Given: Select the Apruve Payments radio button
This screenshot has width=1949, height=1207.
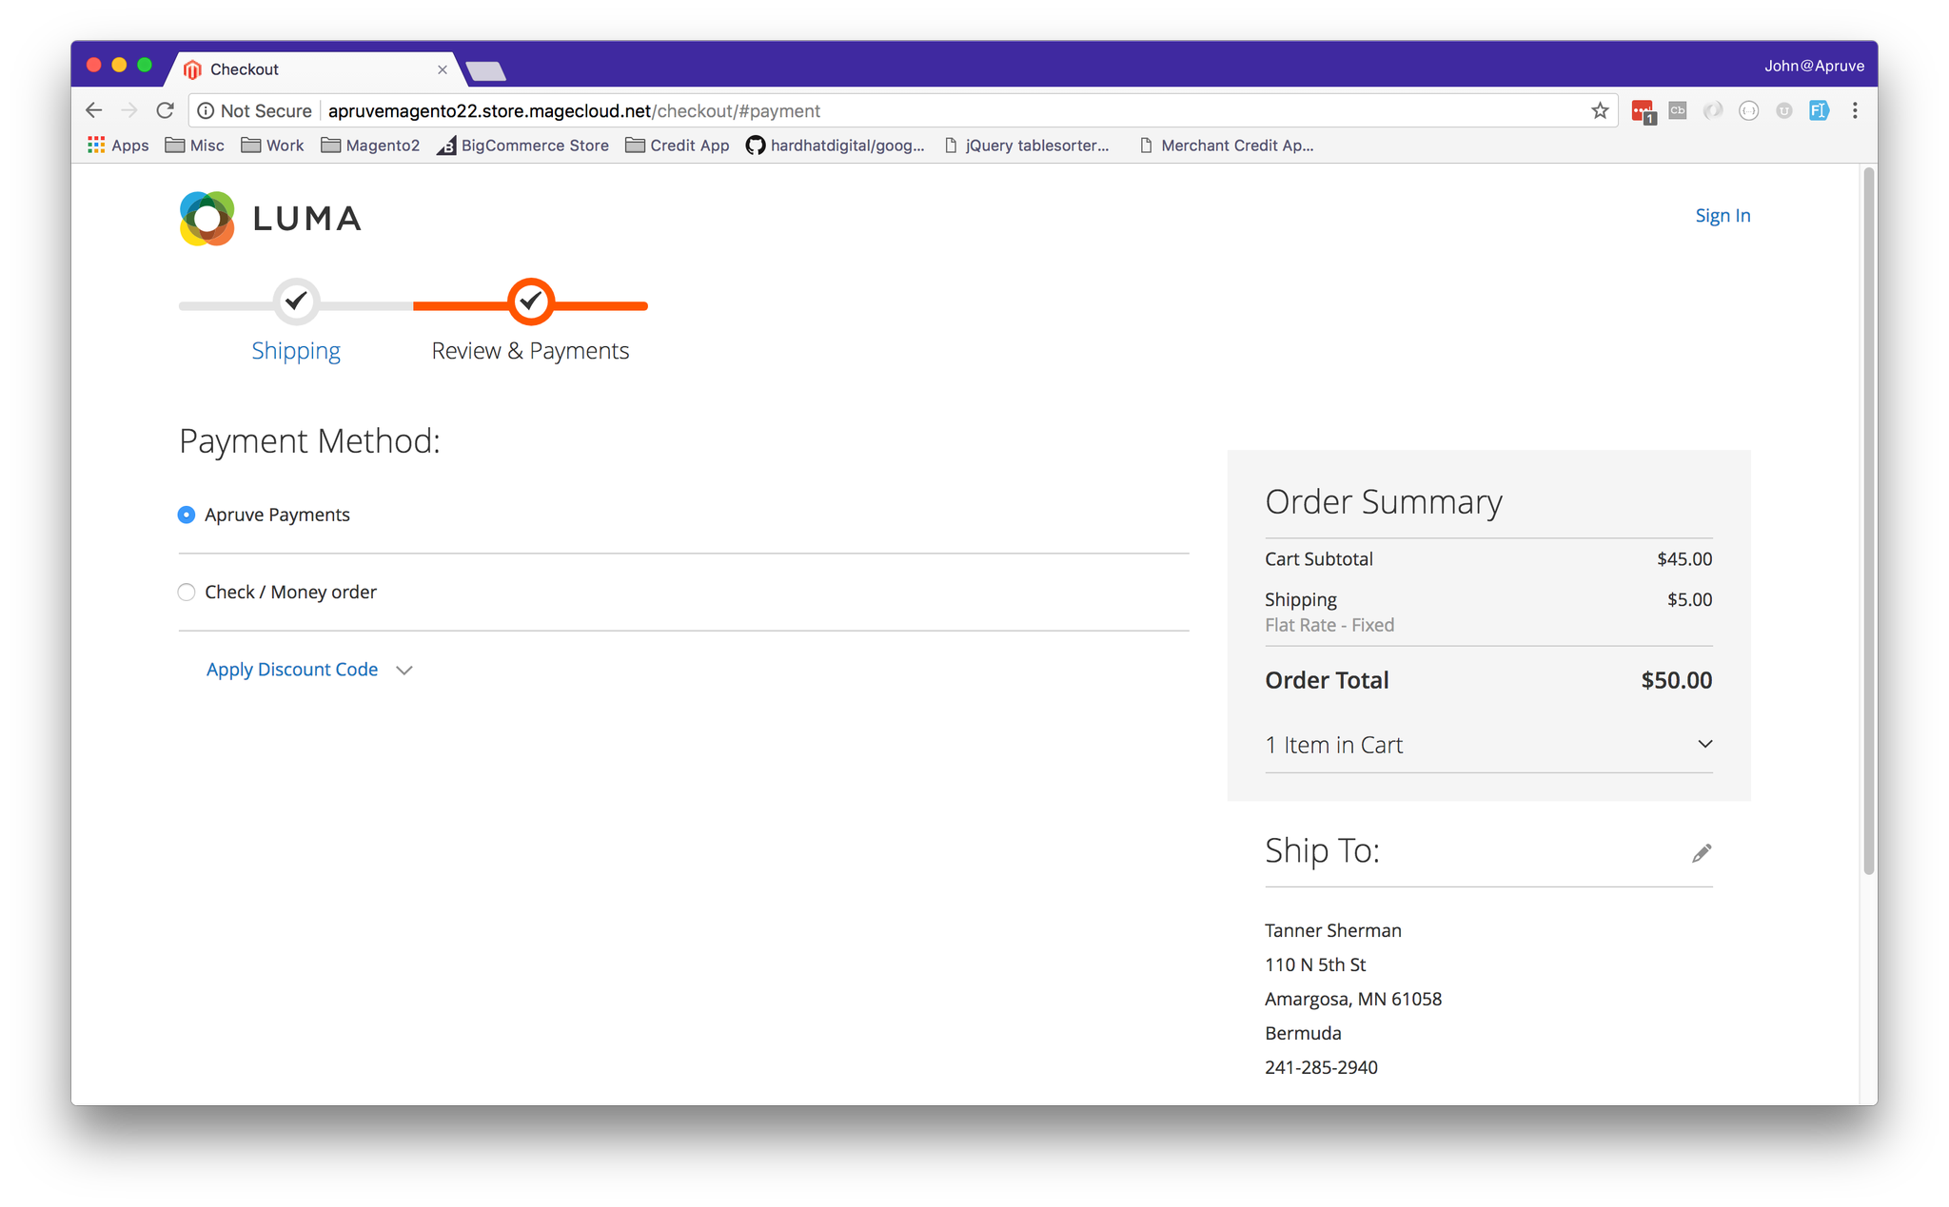Looking at the screenshot, I should coord(187,515).
